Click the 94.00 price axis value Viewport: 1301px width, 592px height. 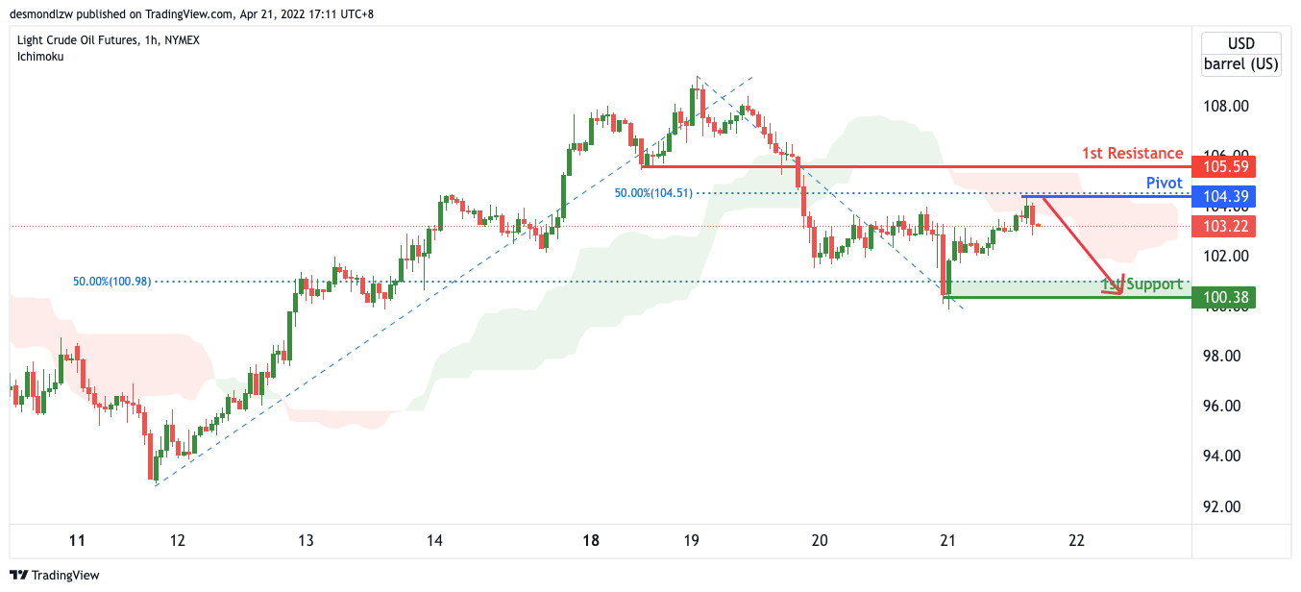(x=1224, y=456)
